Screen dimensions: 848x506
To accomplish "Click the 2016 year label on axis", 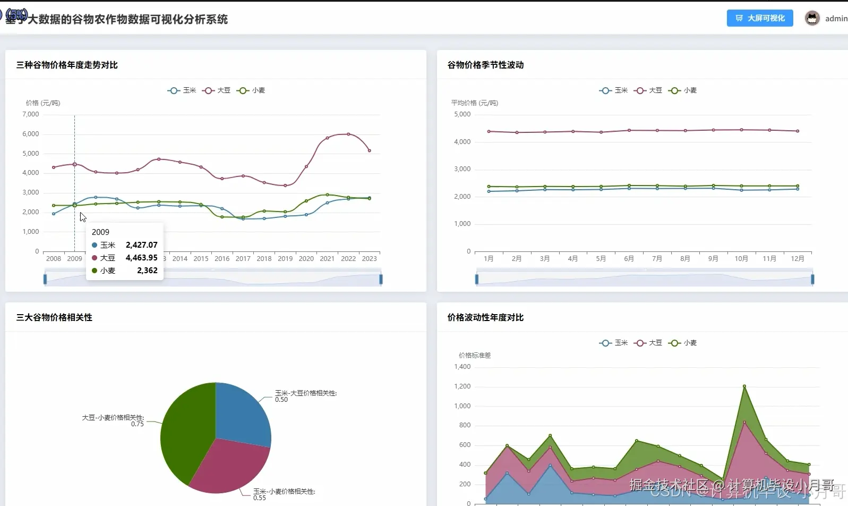I will [x=222, y=259].
